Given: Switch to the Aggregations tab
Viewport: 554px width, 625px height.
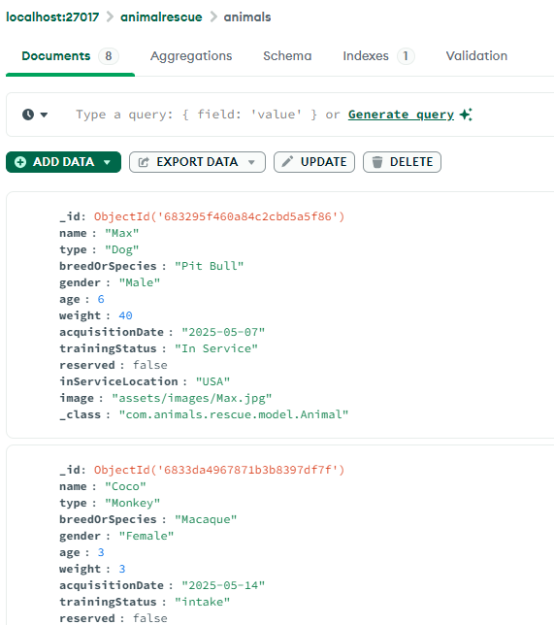Looking at the screenshot, I should click(x=191, y=56).
